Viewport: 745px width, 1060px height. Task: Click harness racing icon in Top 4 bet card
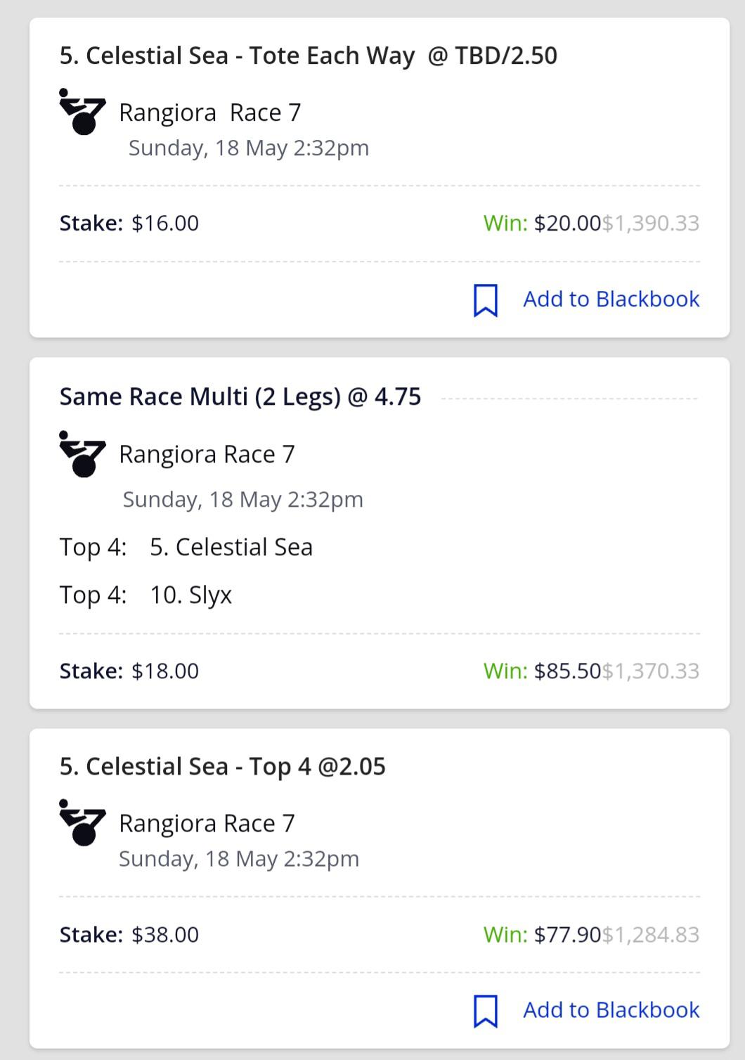tap(82, 822)
